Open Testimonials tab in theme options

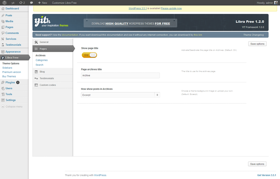[53, 78]
